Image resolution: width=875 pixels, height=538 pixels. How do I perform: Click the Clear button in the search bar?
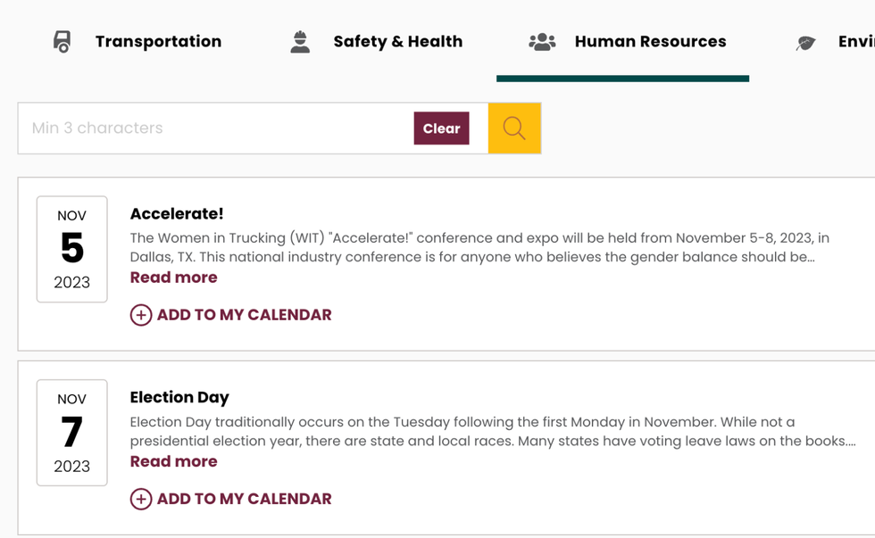(441, 128)
